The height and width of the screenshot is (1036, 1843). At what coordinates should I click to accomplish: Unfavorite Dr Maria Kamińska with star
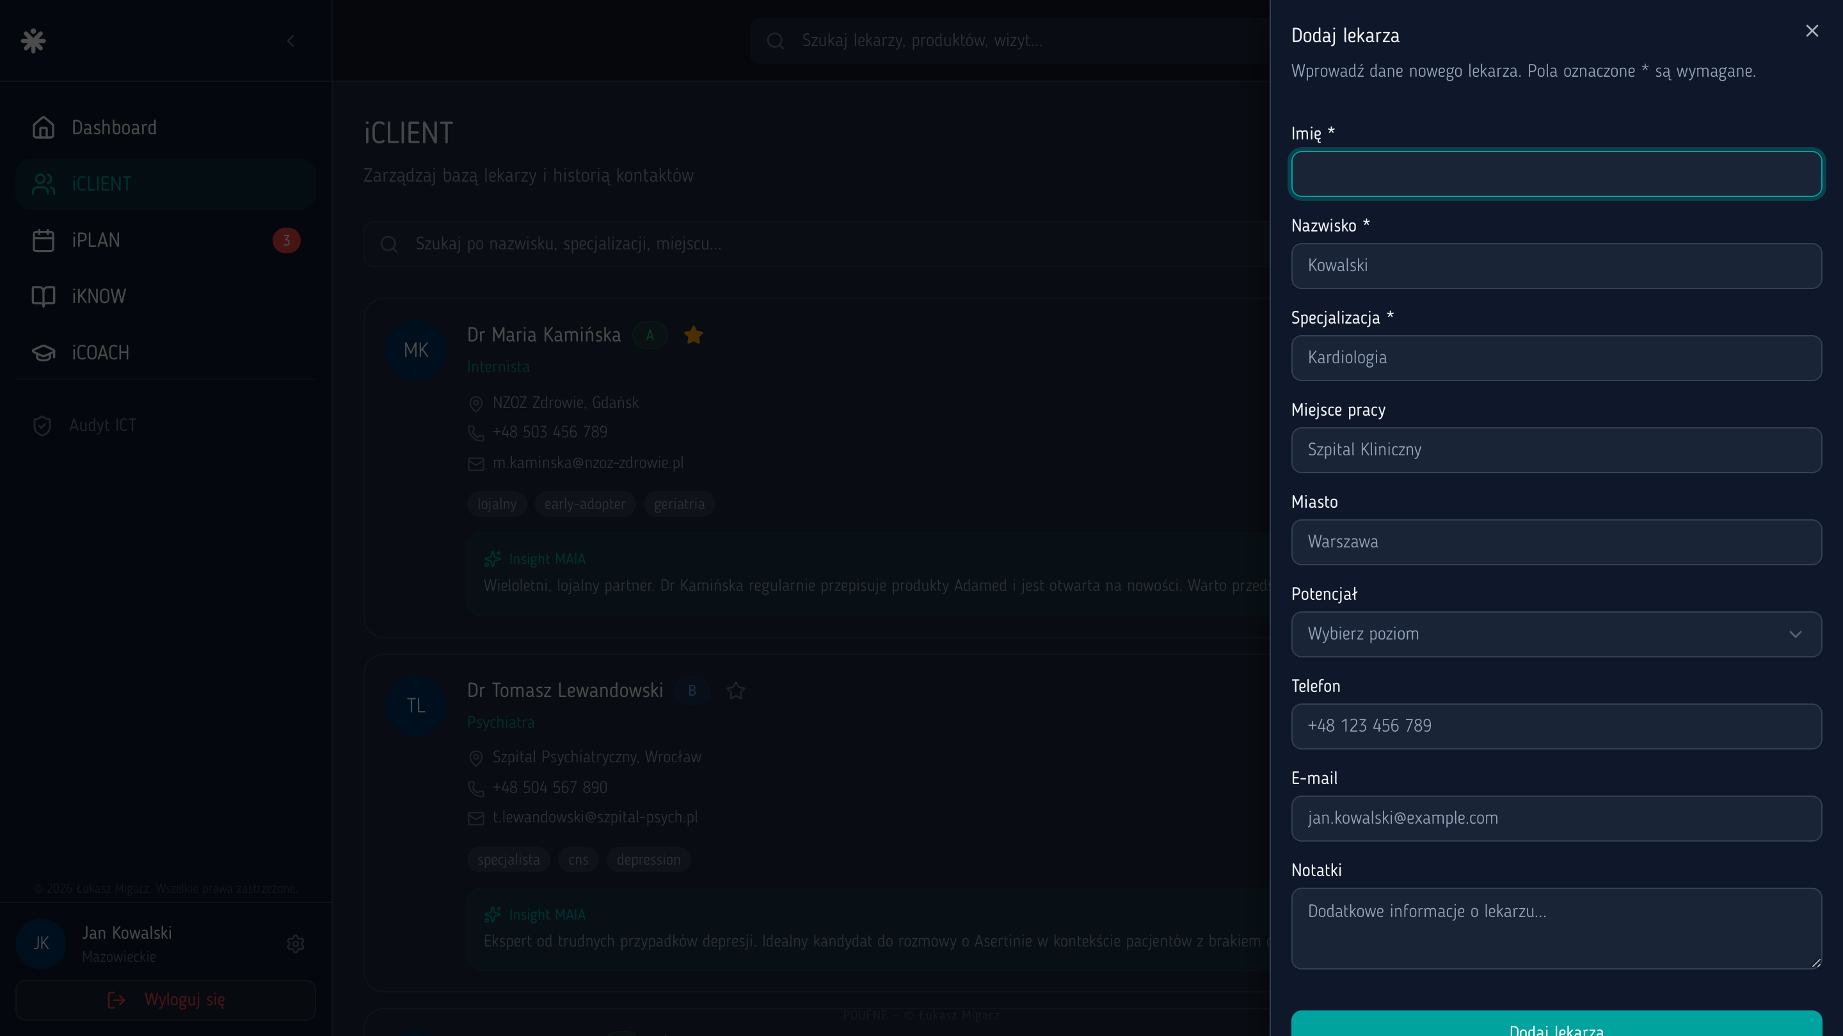(693, 334)
